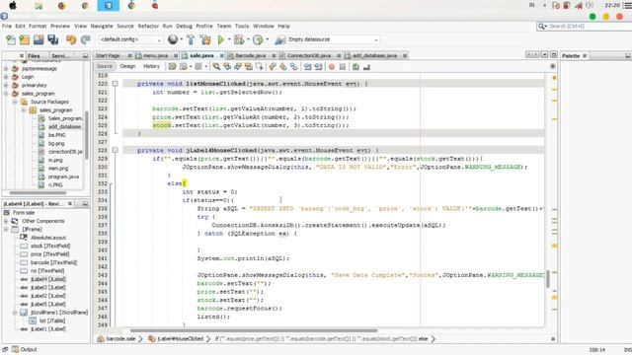Open the Run Project dropdown arrow
This screenshot has height=355, width=632.
[229, 39]
